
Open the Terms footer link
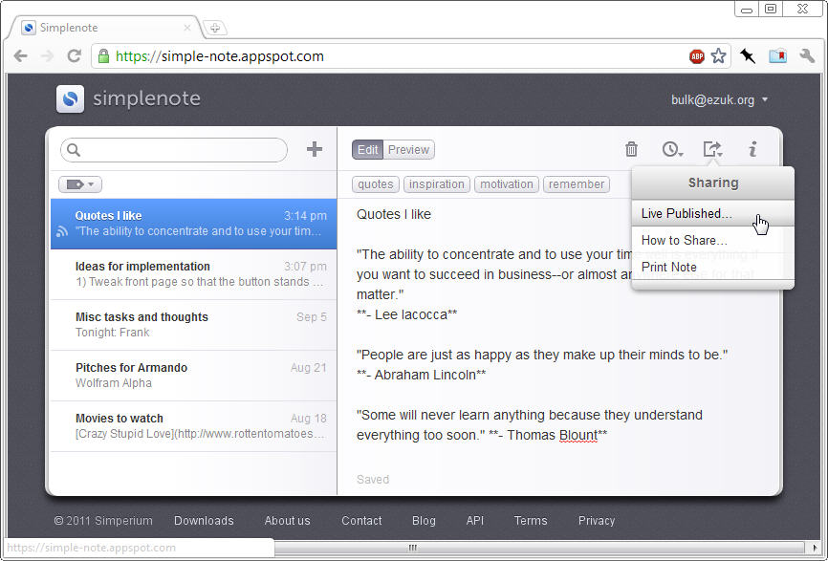click(531, 520)
